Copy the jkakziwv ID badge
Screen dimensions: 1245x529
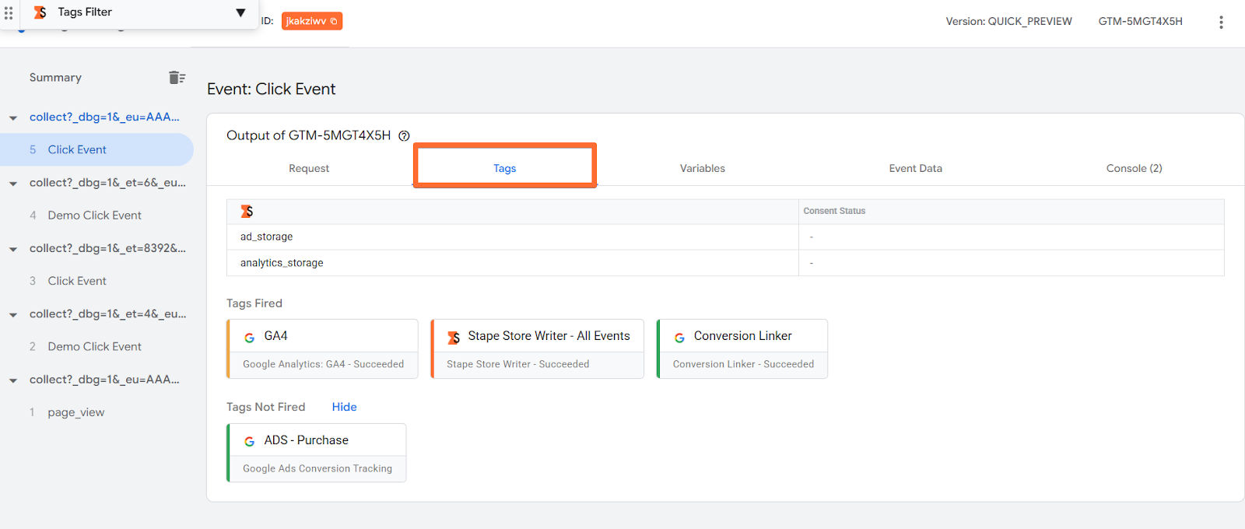pos(312,21)
